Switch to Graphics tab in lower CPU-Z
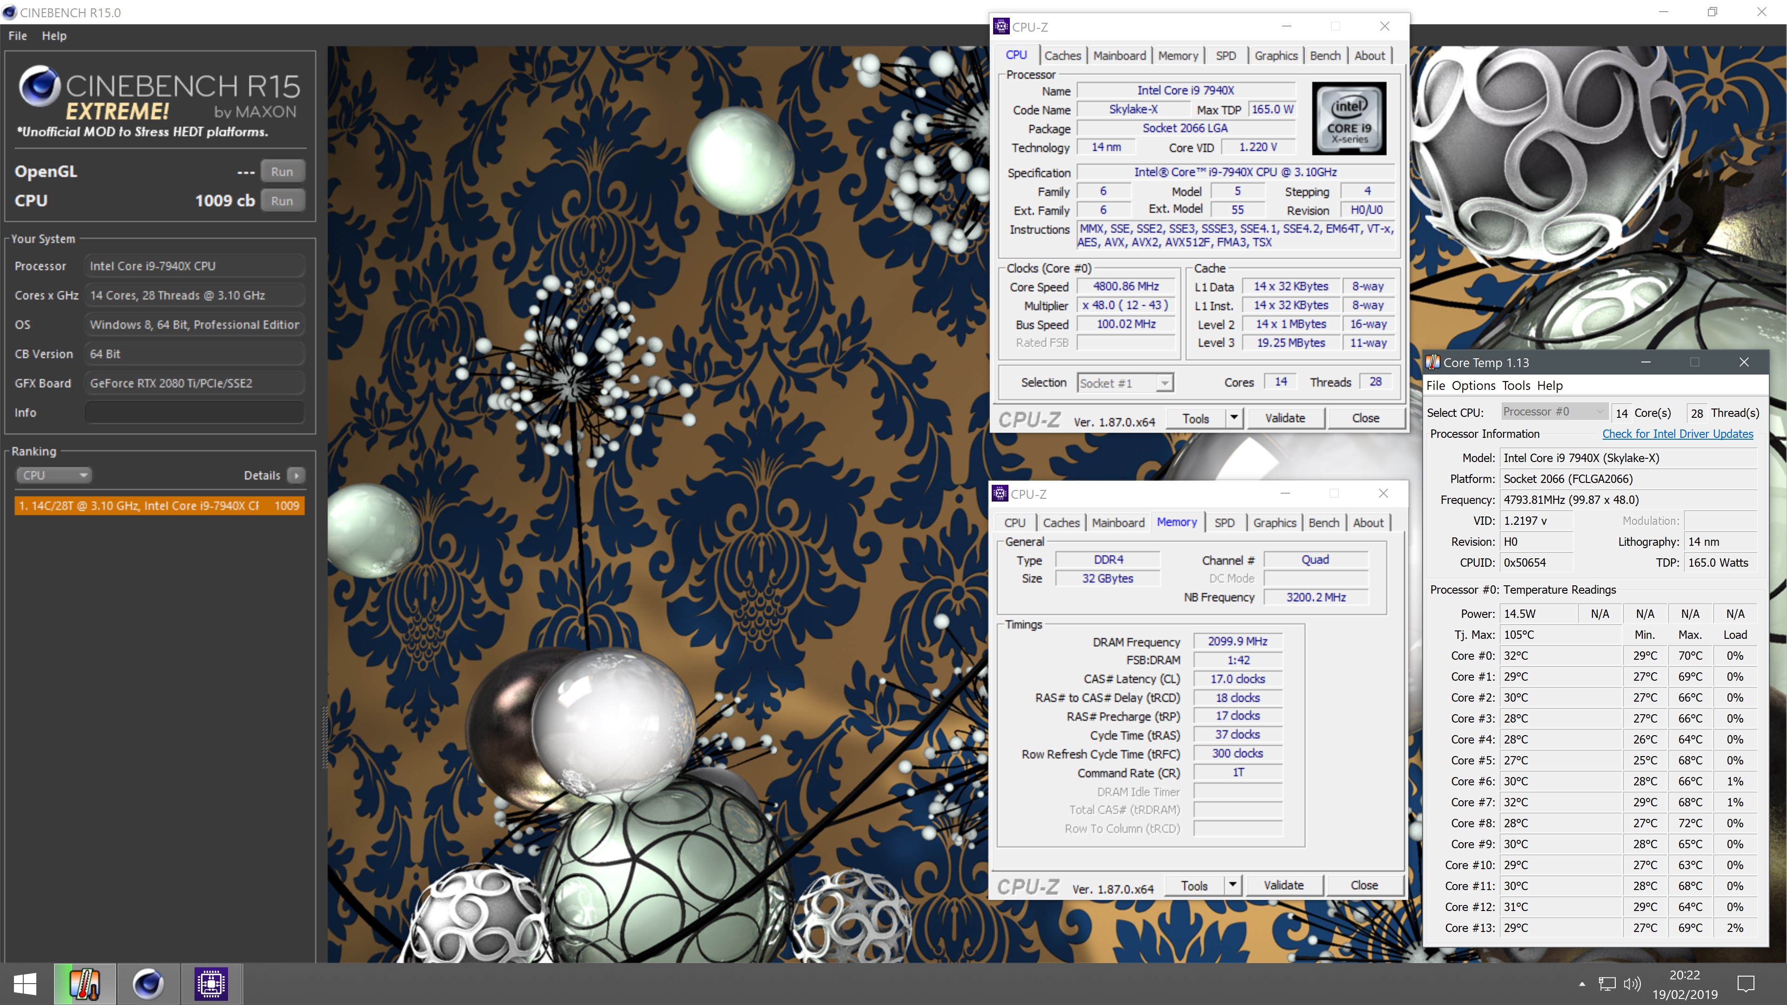 (x=1274, y=523)
